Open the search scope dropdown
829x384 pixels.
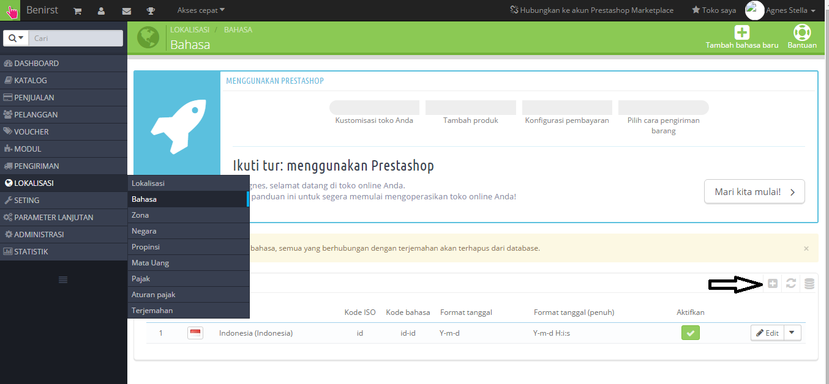coord(16,38)
